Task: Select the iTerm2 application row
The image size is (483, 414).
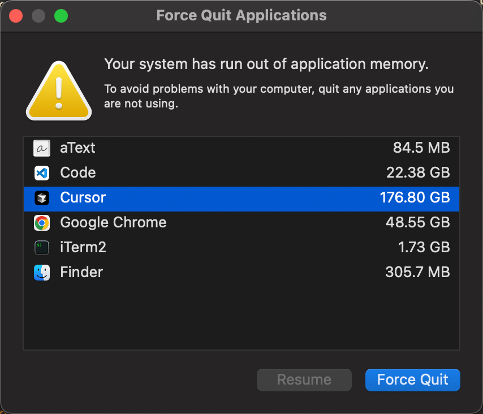Action: point(83,248)
